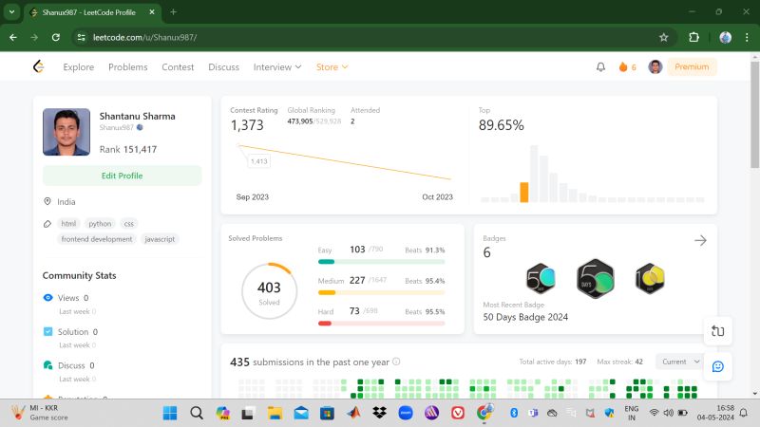The image size is (760, 427).
Task: Click the Views community stat
Action: coord(73,298)
